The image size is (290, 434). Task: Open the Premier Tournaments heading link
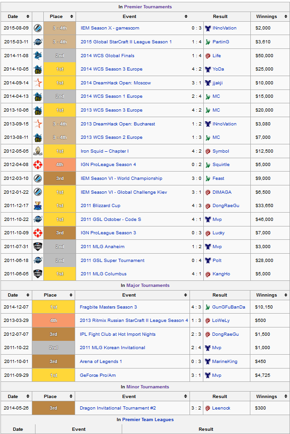(x=148, y=6)
